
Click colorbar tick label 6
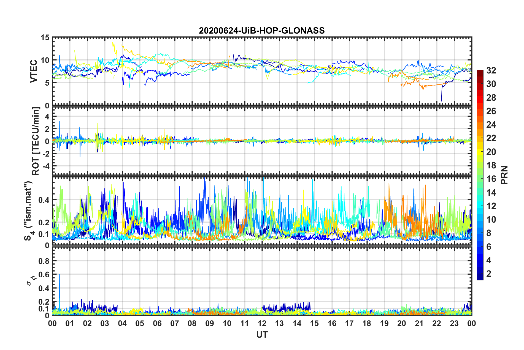489,247
